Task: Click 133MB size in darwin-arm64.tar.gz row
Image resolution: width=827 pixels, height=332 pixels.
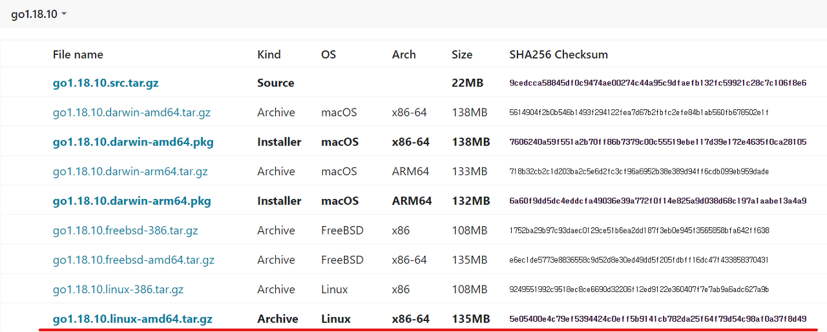Action: coord(470,171)
